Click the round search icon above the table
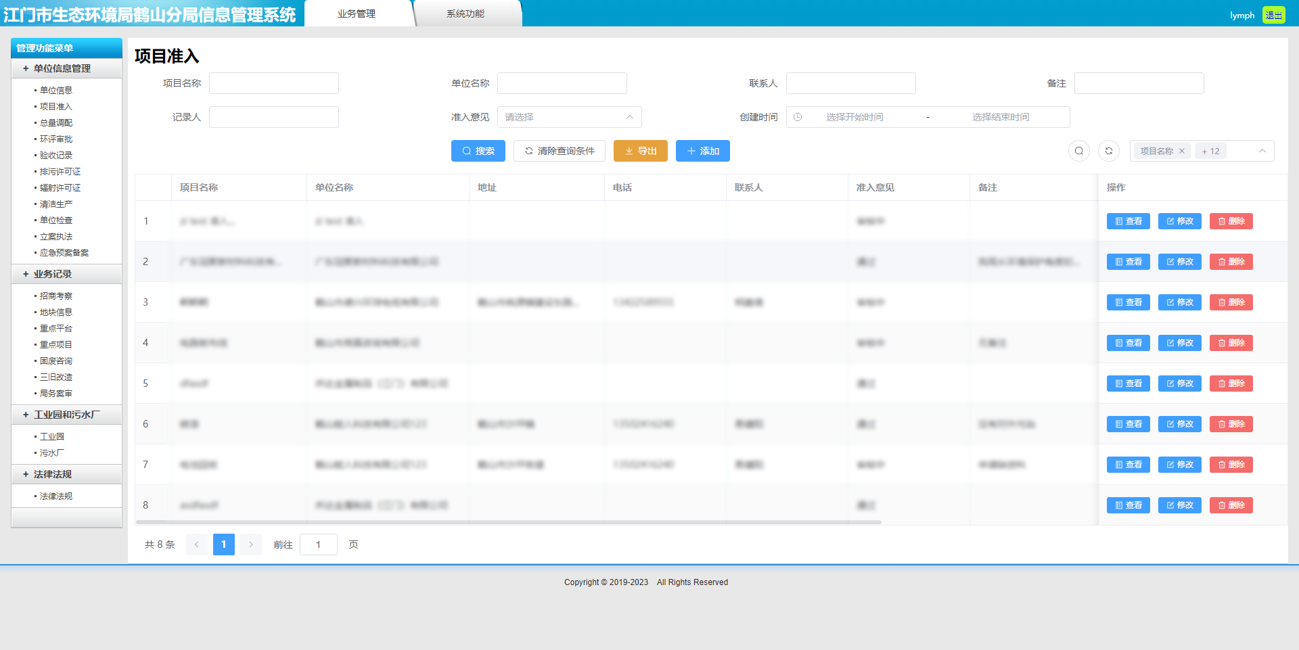Viewport: 1299px width, 650px height. pos(1079,151)
